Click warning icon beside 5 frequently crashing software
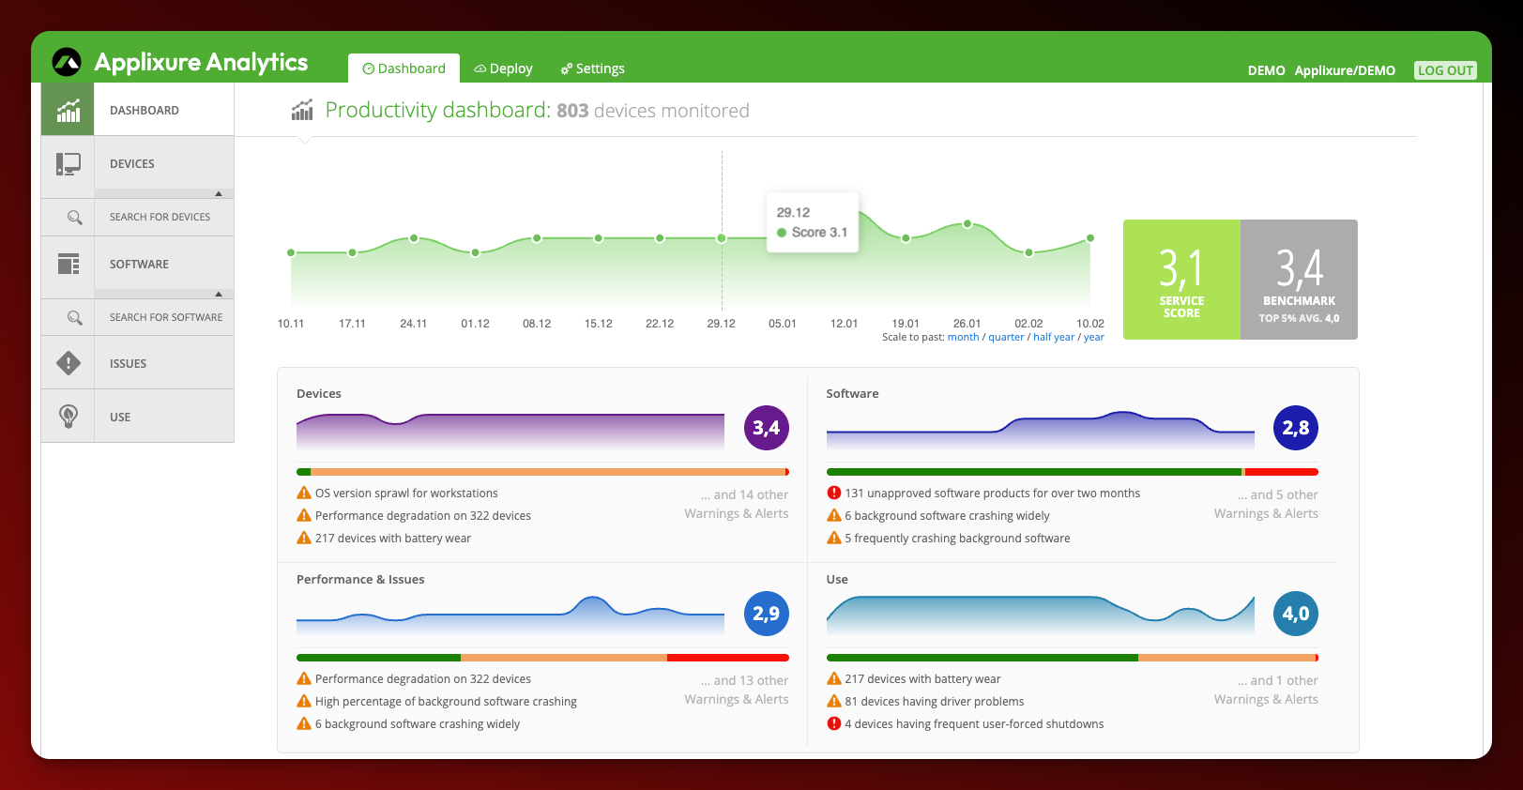 pos(833,538)
